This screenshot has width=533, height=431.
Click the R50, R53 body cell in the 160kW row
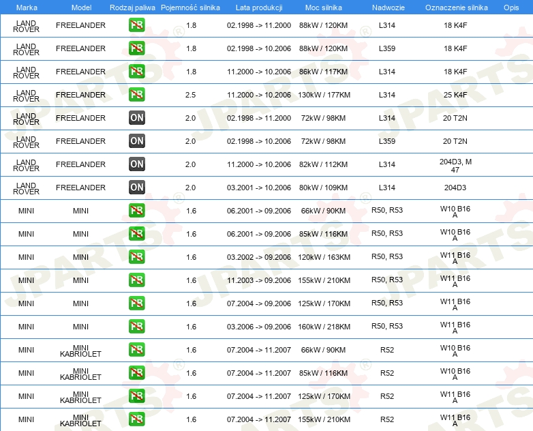tap(387, 326)
